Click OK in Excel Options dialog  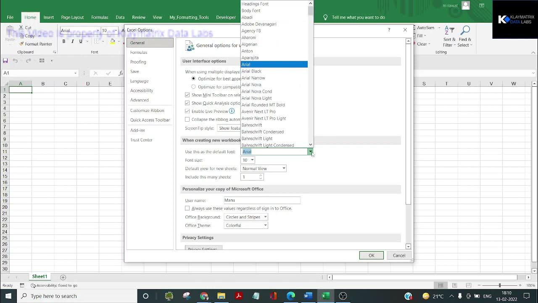tap(372, 255)
